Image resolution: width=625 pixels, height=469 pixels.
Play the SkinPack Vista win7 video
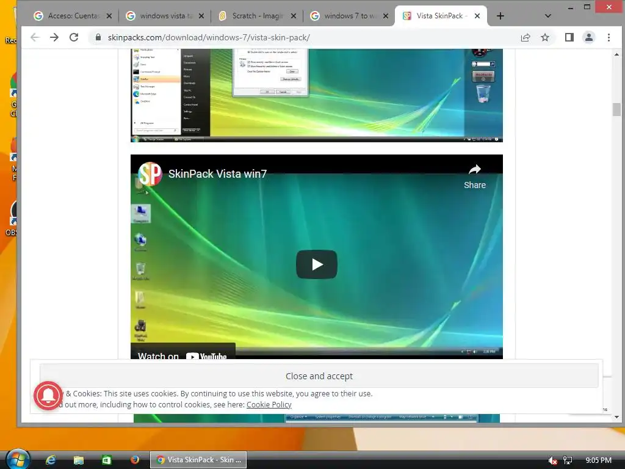(317, 264)
